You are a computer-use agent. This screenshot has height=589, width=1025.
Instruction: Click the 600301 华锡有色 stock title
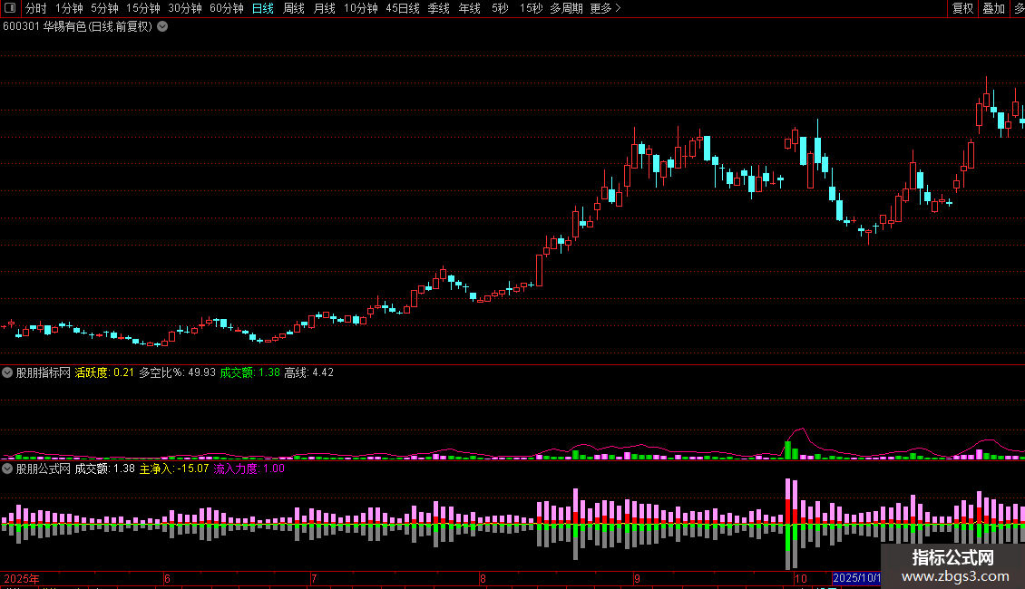[x=77, y=27]
